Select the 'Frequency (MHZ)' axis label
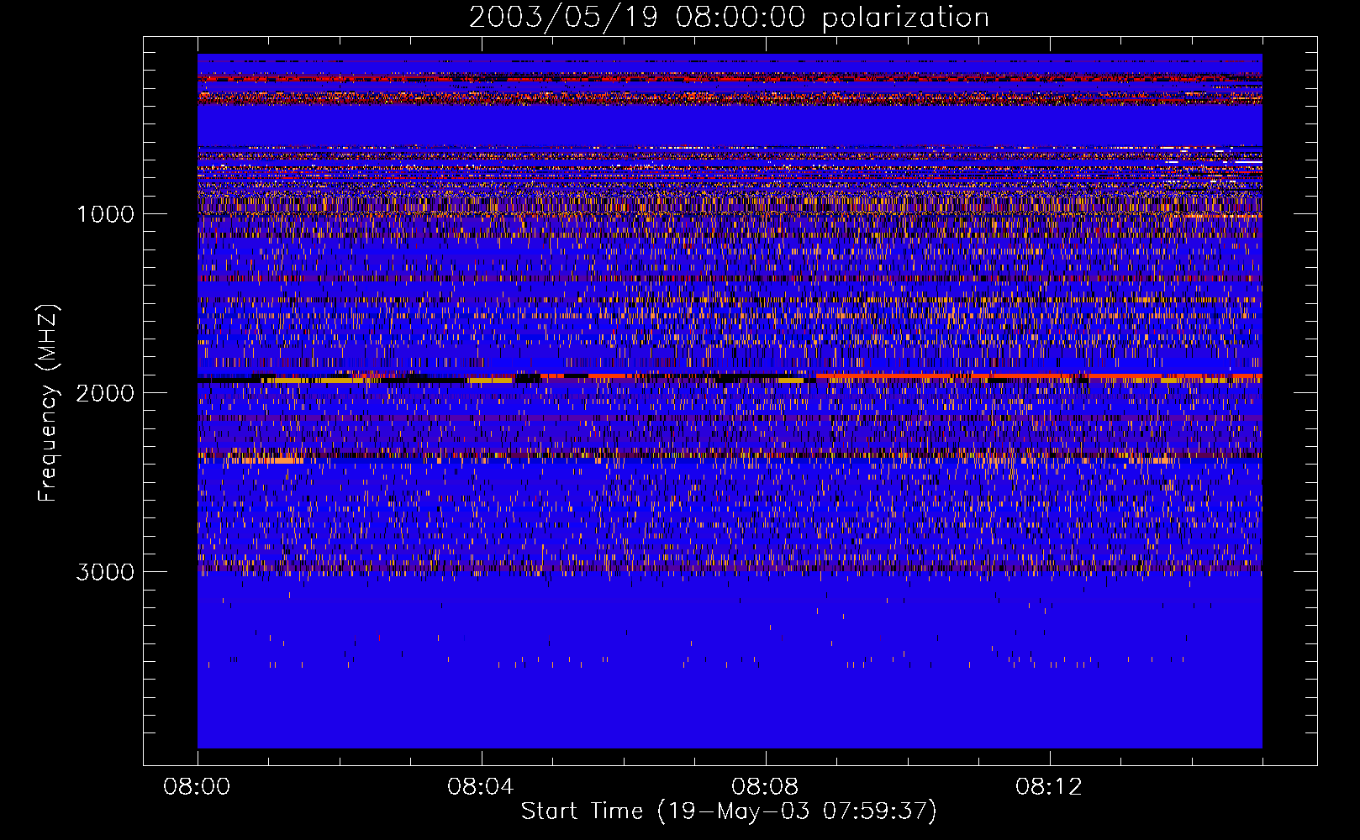The image size is (1360, 840). (48, 403)
